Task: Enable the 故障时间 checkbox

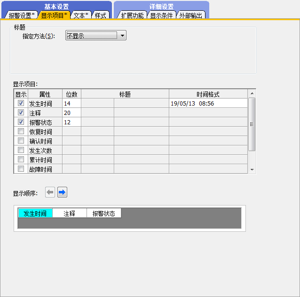Action: click(x=21, y=169)
